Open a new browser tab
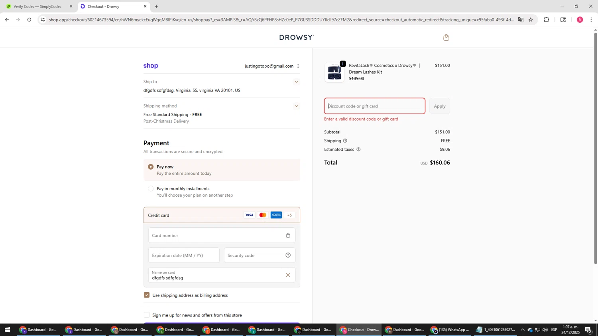Image resolution: width=598 pixels, height=336 pixels. [156, 6]
